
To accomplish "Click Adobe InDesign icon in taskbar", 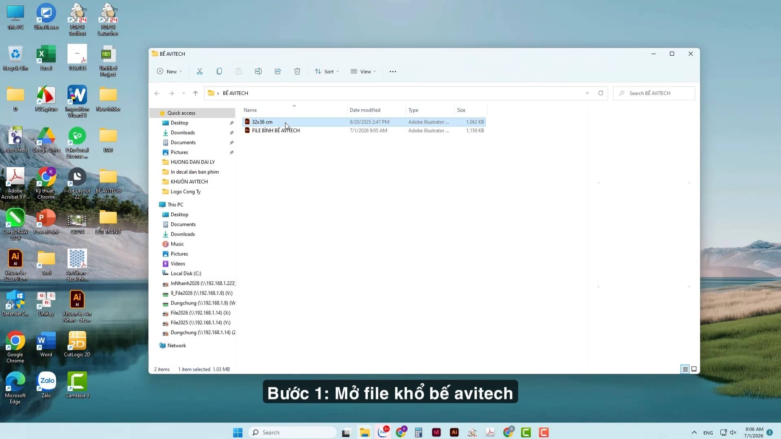I will click(436, 432).
